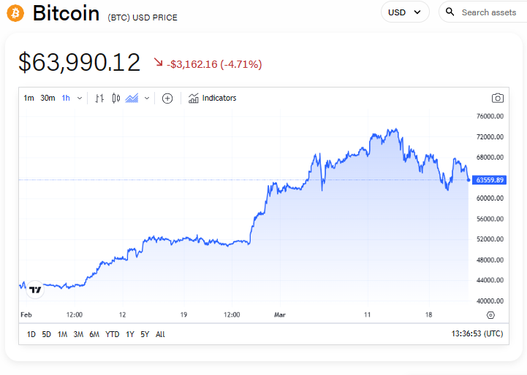Image resolution: width=527 pixels, height=375 pixels.
Task: Click the 52000.00 price axis label
Action: (490, 239)
